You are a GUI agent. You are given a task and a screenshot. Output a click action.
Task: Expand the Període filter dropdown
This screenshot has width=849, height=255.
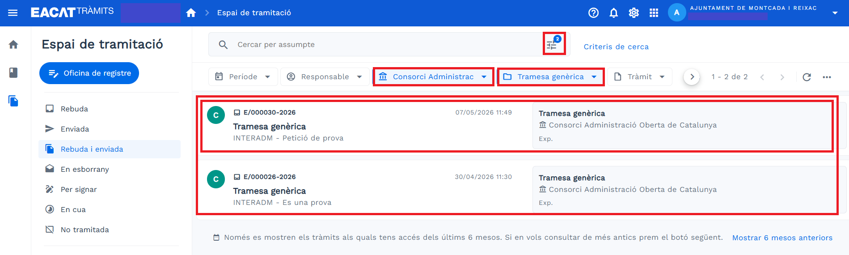pos(243,77)
